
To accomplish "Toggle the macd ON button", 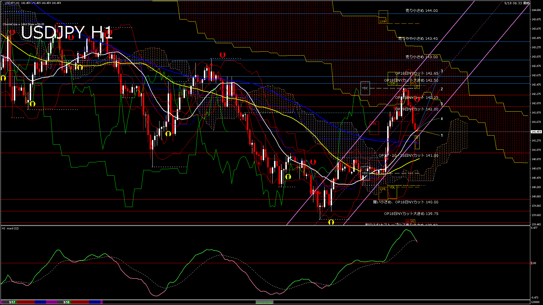I will (264, 302).
